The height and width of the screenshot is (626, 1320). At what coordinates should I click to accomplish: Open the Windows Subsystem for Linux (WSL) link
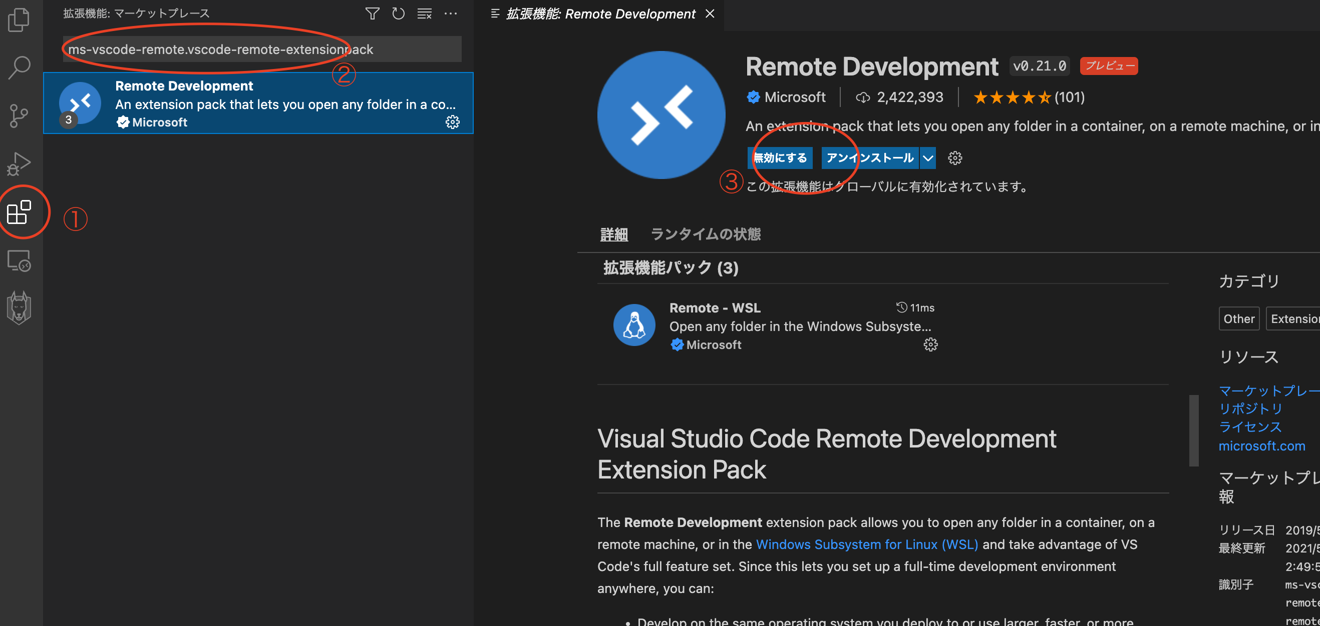[x=866, y=544]
